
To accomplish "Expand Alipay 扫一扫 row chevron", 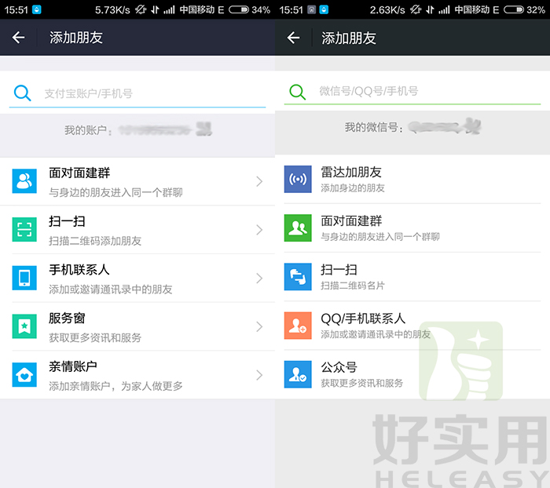I will 259,230.
